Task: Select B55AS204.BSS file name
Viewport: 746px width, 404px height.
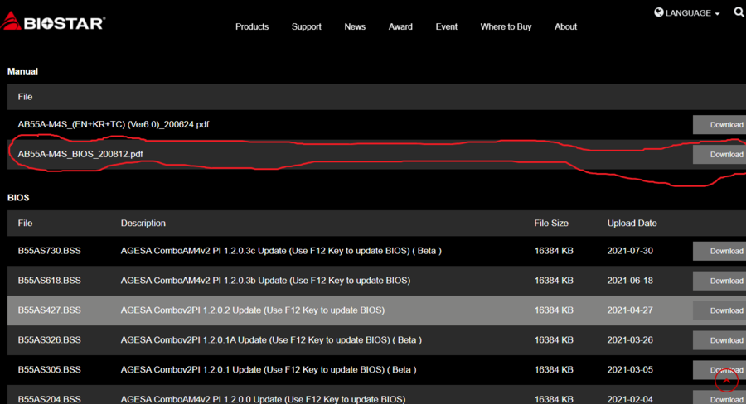Action: tap(50, 399)
